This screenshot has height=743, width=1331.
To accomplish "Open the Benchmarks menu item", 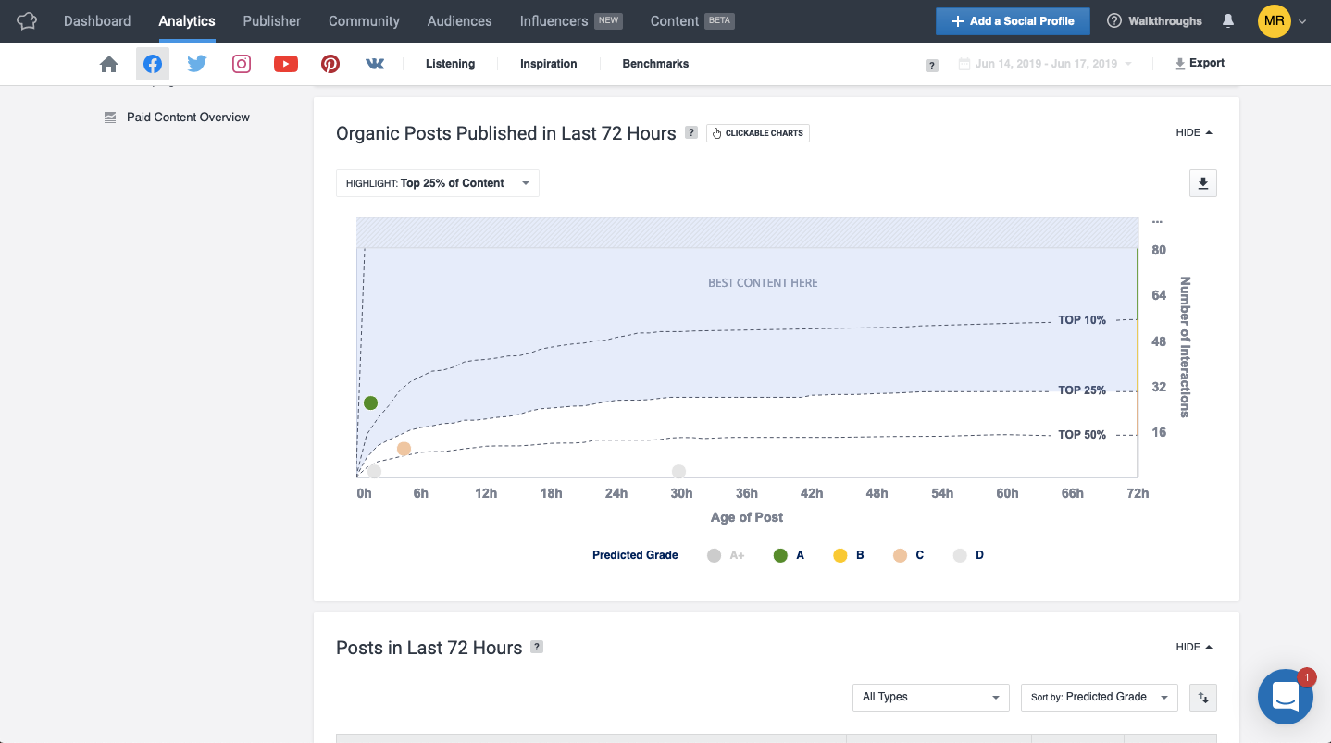I will pyautogui.click(x=655, y=64).
